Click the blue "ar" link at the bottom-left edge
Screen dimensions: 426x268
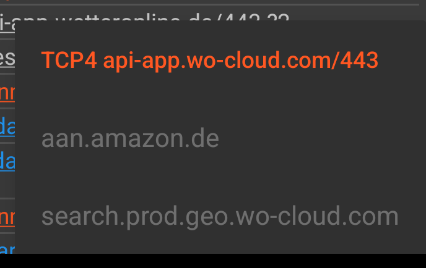(7, 248)
